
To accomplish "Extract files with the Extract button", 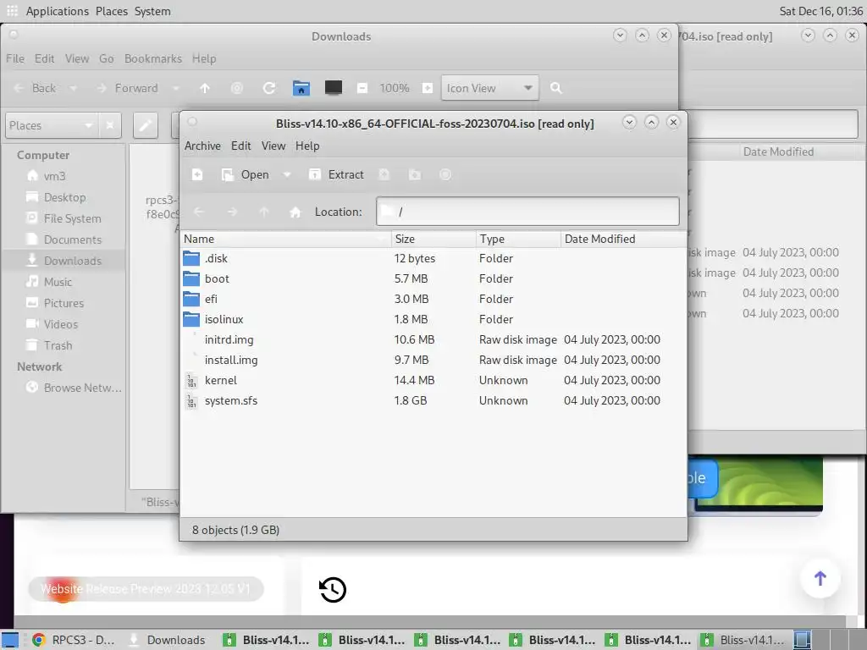I will [x=336, y=174].
